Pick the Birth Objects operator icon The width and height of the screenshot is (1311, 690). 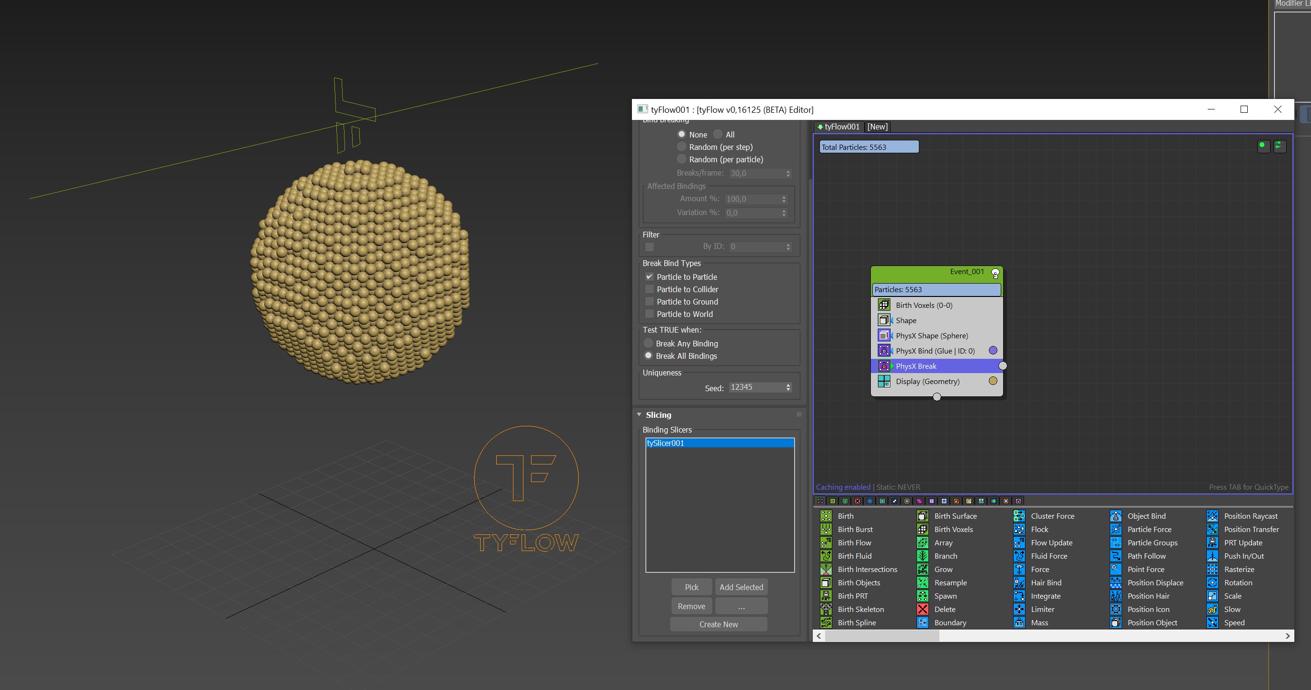(x=826, y=582)
